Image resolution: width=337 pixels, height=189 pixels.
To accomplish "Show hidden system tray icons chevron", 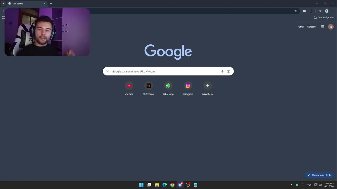I will (x=291, y=185).
